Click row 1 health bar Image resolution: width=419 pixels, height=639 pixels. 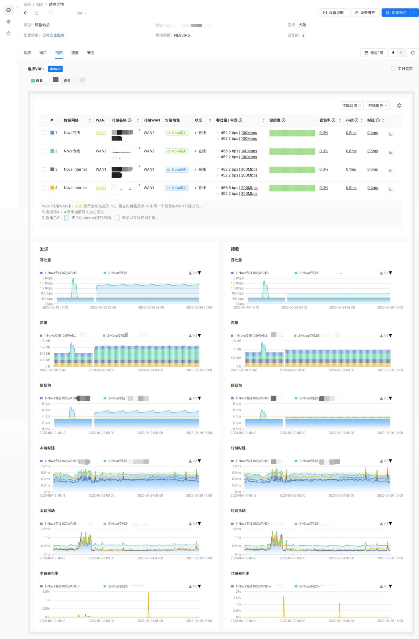coord(292,133)
